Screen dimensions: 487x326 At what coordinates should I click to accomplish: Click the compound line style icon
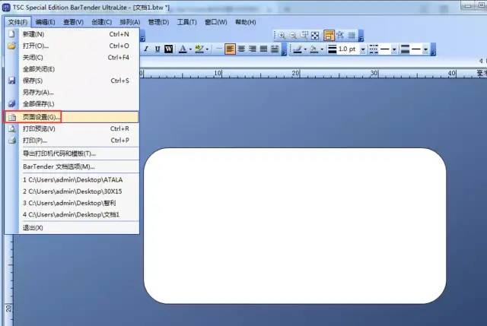click(x=406, y=49)
